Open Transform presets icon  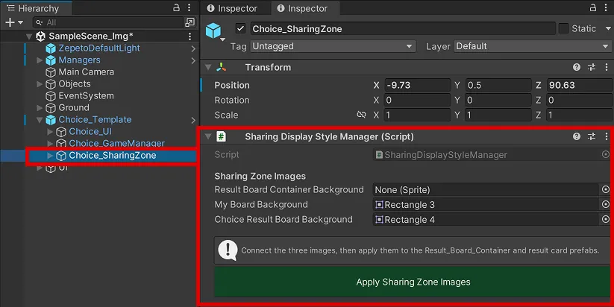coord(592,67)
